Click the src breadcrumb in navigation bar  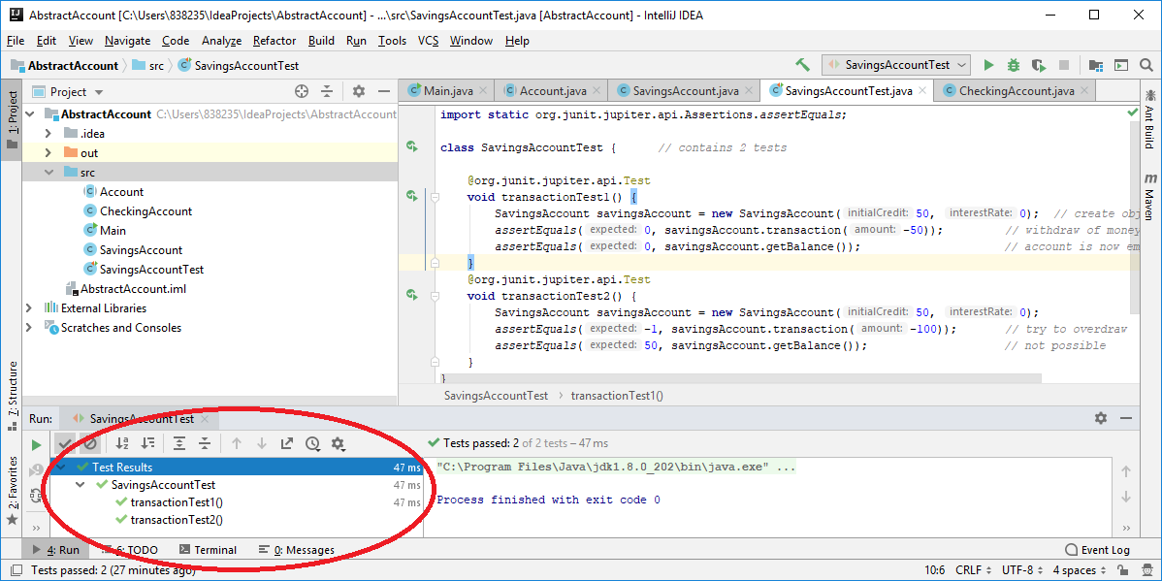click(x=147, y=65)
